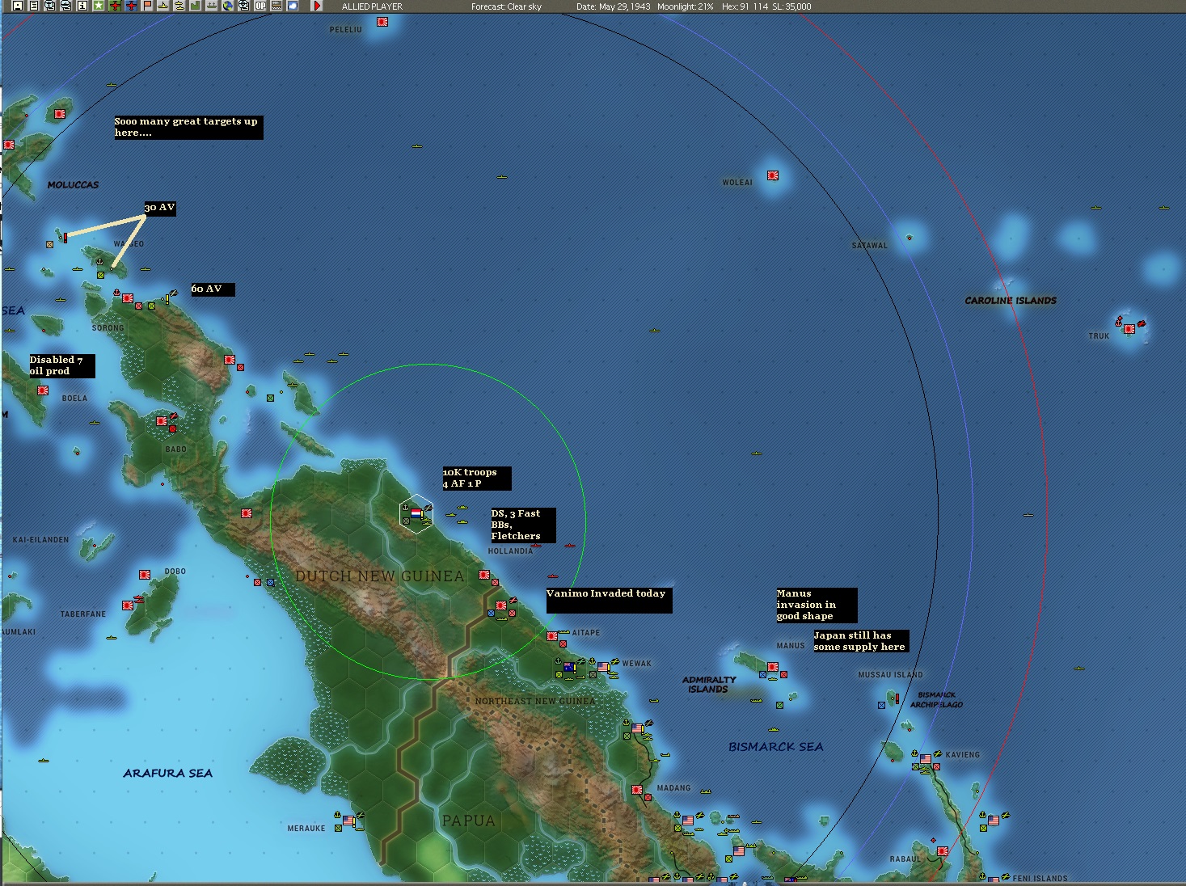Click the red end turn arrow
This screenshot has width=1186, height=886.
317,6
